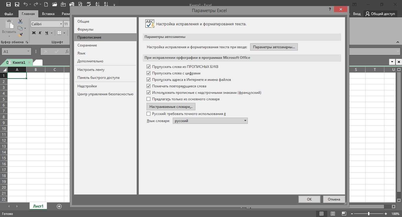402x217 pixels.
Task: Select Дополнительно category
Action: [105, 61]
